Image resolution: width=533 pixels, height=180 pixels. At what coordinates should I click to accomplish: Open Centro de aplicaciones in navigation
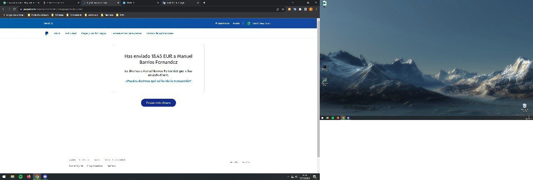[160, 33]
